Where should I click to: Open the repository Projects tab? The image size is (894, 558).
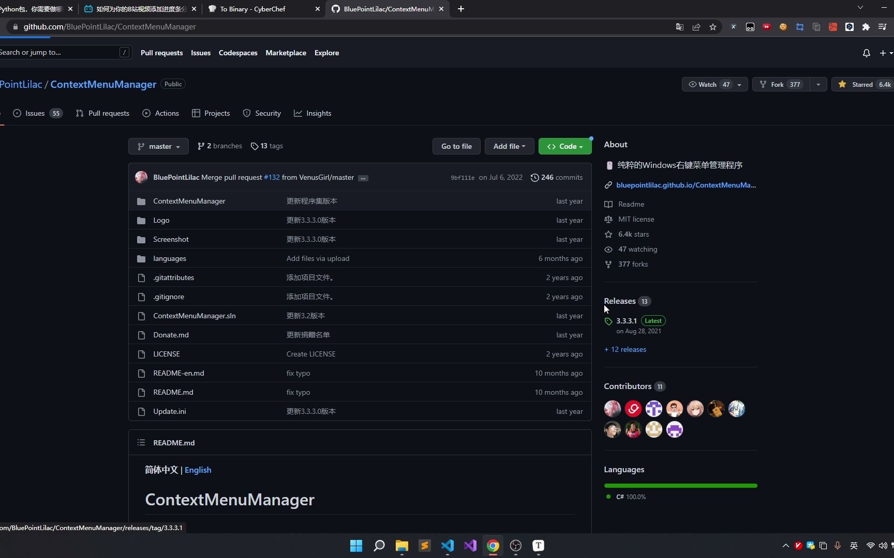pos(211,113)
